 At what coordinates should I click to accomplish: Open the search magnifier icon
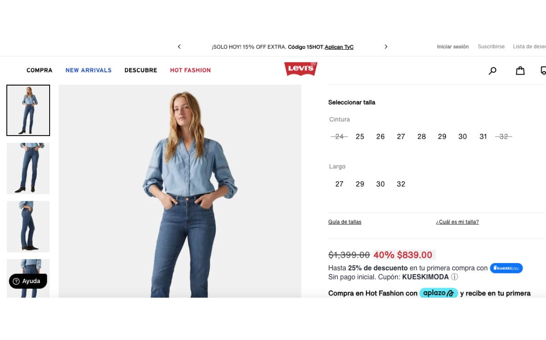click(492, 71)
